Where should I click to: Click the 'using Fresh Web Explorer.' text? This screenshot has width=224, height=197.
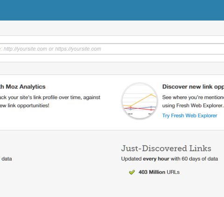point(193,106)
